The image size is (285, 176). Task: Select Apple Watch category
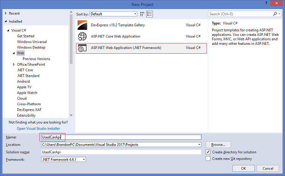coord(27,93)
